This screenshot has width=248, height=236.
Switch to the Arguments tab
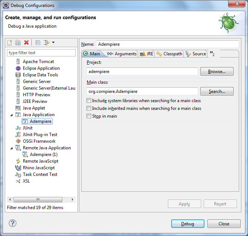(x=122, y=54)
